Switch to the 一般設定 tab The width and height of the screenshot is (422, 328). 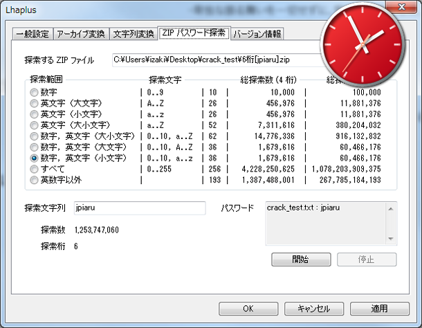[33, 34]
